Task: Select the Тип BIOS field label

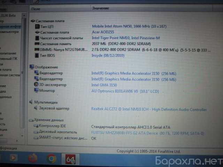Action: (x=47, y=55)
